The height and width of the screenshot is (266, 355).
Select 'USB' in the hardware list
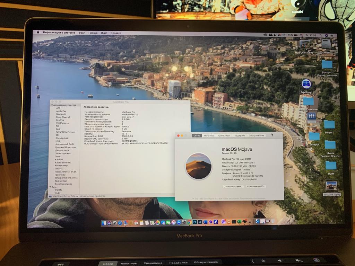58,141
